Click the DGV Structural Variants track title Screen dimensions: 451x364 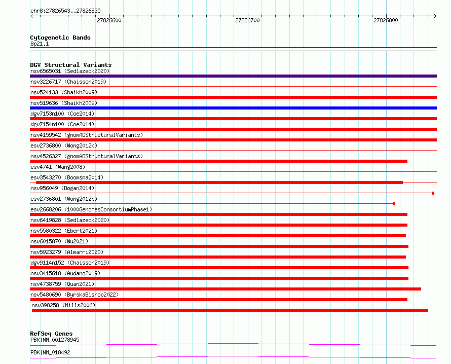(x=71, y=65)
